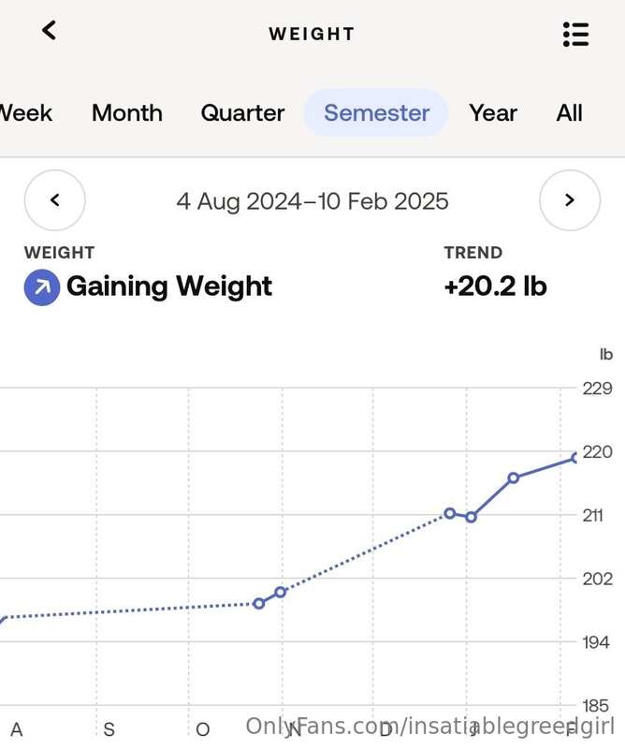This screenshot has height=749, width=625.
Task: Tap the mid-January data point
Action: (514, 477)
